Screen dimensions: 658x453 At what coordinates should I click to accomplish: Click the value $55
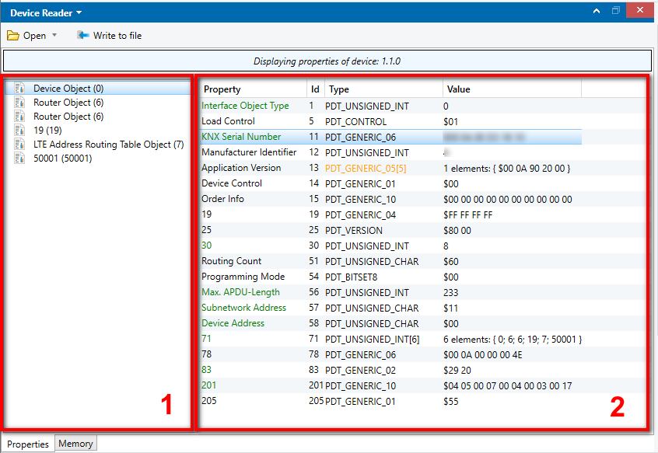tap(450, 402)
